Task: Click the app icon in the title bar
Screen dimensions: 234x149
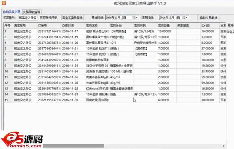Action: point(4,3)
